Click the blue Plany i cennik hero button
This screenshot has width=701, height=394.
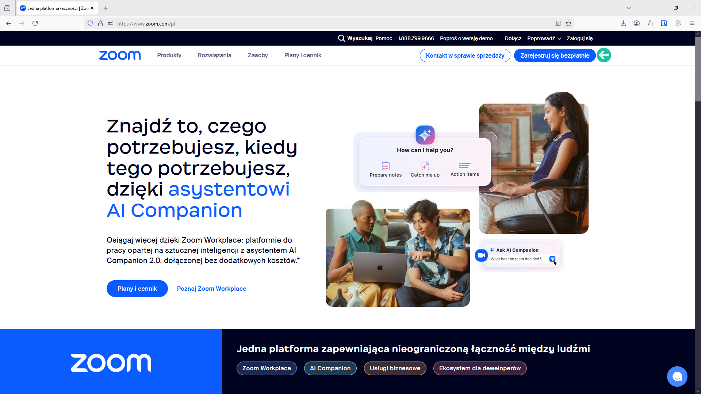coord(137,289)
